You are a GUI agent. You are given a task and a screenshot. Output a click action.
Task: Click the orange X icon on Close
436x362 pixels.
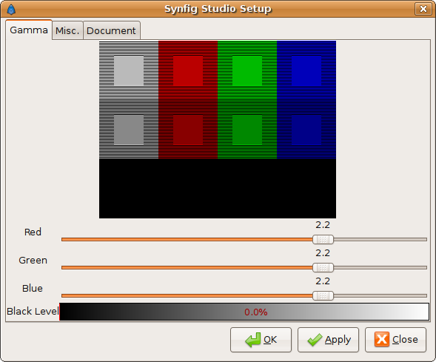(x=382, y=340)
